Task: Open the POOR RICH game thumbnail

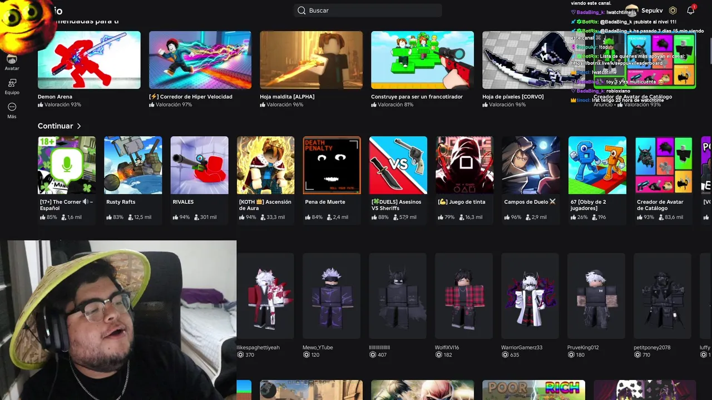Action: click(533, 390)
